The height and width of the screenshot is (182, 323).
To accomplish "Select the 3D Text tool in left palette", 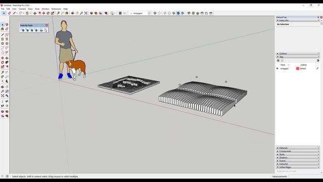I will (x=7, y=81).
